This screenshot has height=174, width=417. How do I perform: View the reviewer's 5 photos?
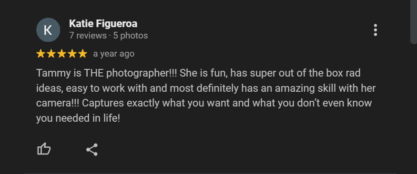131,36
